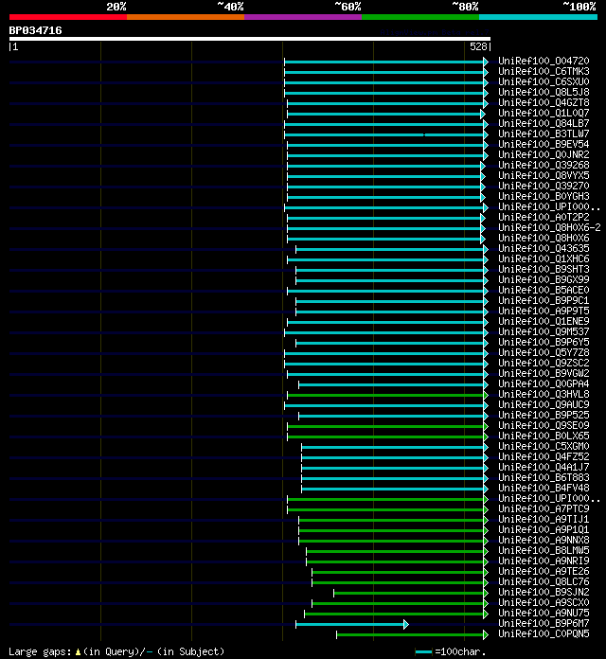Click the UniRef100_Q9AUC9 hit name
This screenshot has width=606, height=659.
pos(544,404)
